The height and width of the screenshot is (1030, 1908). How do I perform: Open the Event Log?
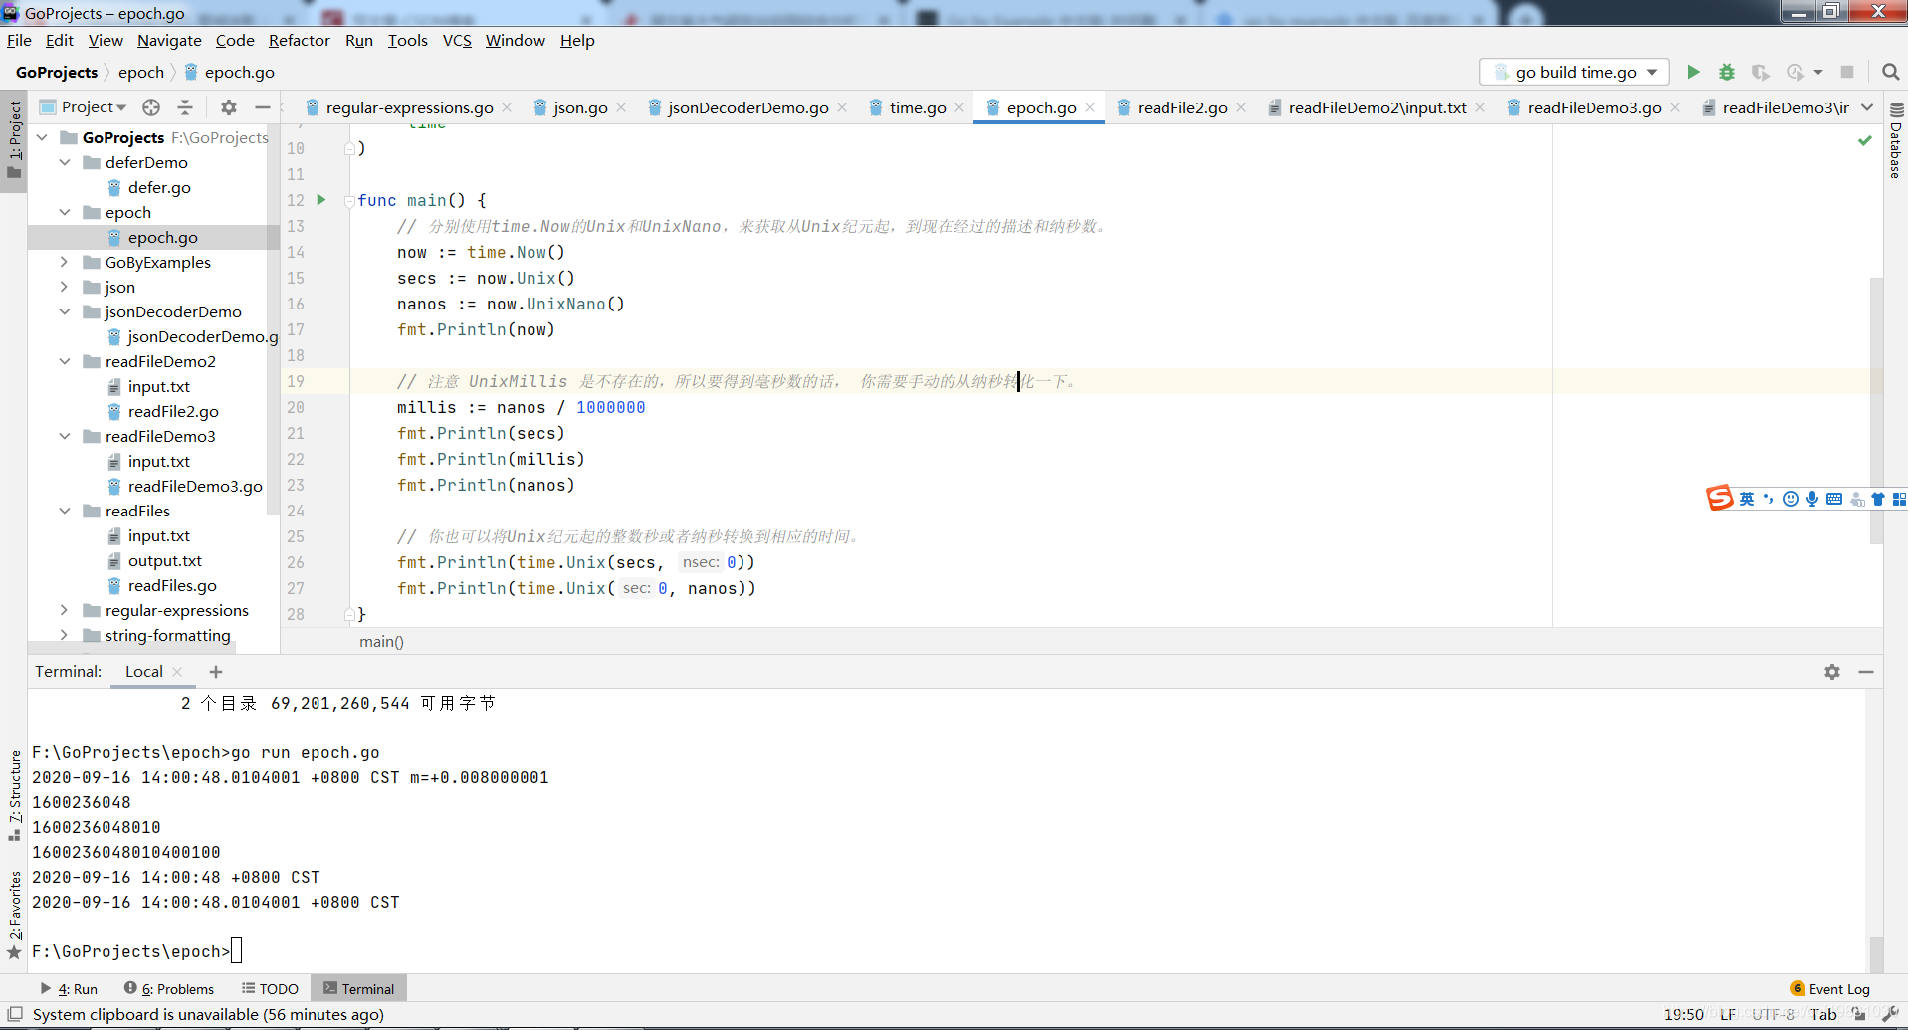click(x=1829, y=989)
